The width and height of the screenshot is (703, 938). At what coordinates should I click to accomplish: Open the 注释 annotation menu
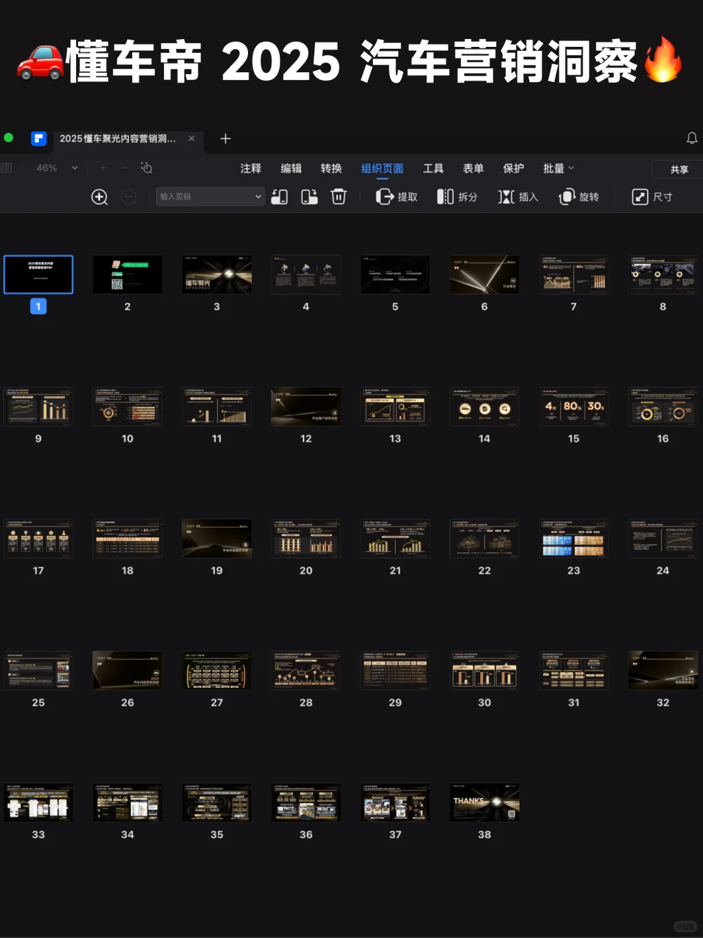[251, 169]
